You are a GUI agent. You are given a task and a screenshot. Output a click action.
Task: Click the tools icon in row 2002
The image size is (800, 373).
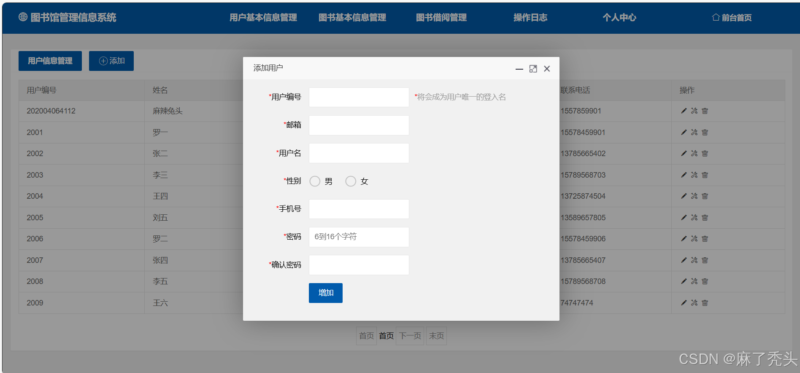pos(694,154)
